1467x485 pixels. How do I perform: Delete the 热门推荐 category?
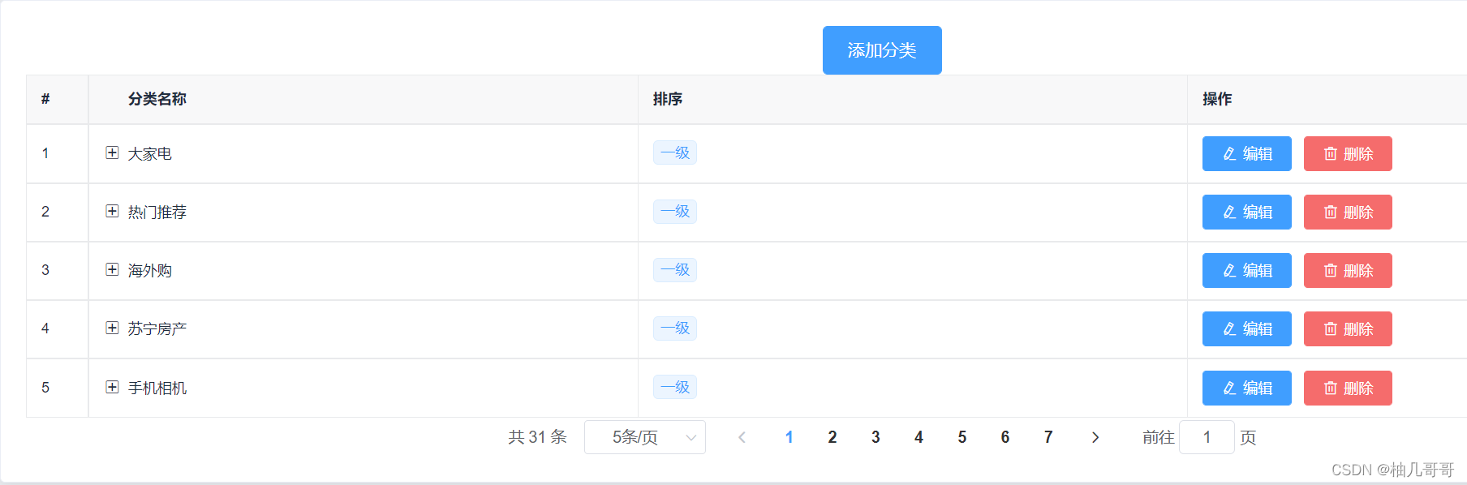[1348, 212]
